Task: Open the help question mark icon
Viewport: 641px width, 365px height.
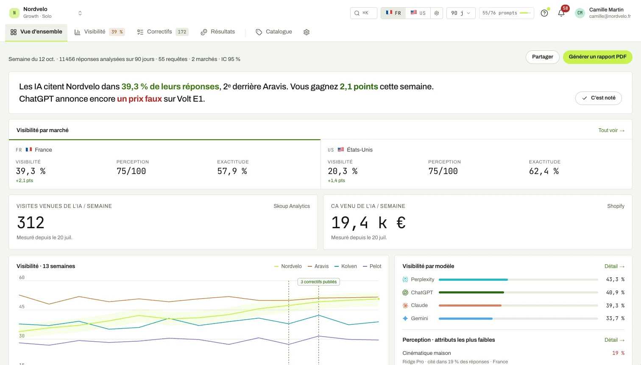Action: [x=544, y=13]
